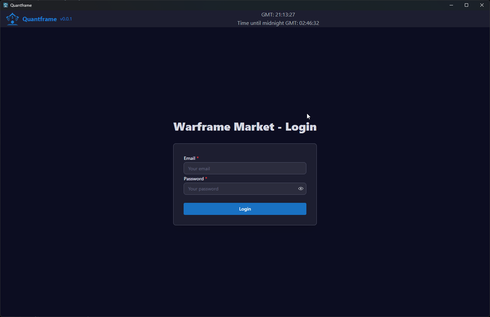Viewport: 490px width, 317px height.
Task: Click the Time until midnight GMT countdown
Action: [278, 23]
